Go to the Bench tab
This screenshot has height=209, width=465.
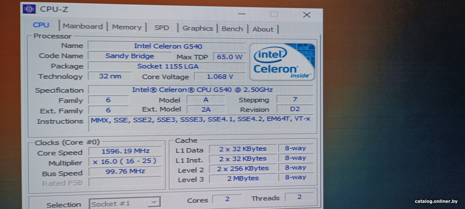coord(232,29)
